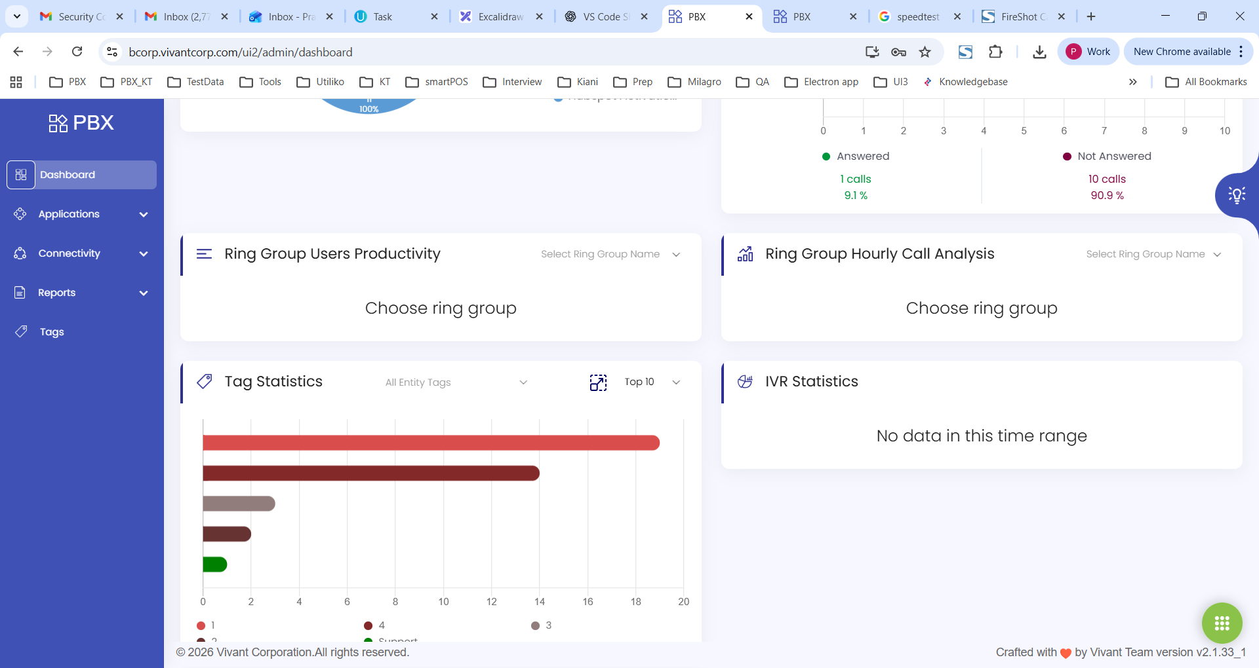Image resolution: width=1259 pixels, height=668 pixels.
Task: Open the All Entity Tags dropdown
Action: click(x=456, y=382)
